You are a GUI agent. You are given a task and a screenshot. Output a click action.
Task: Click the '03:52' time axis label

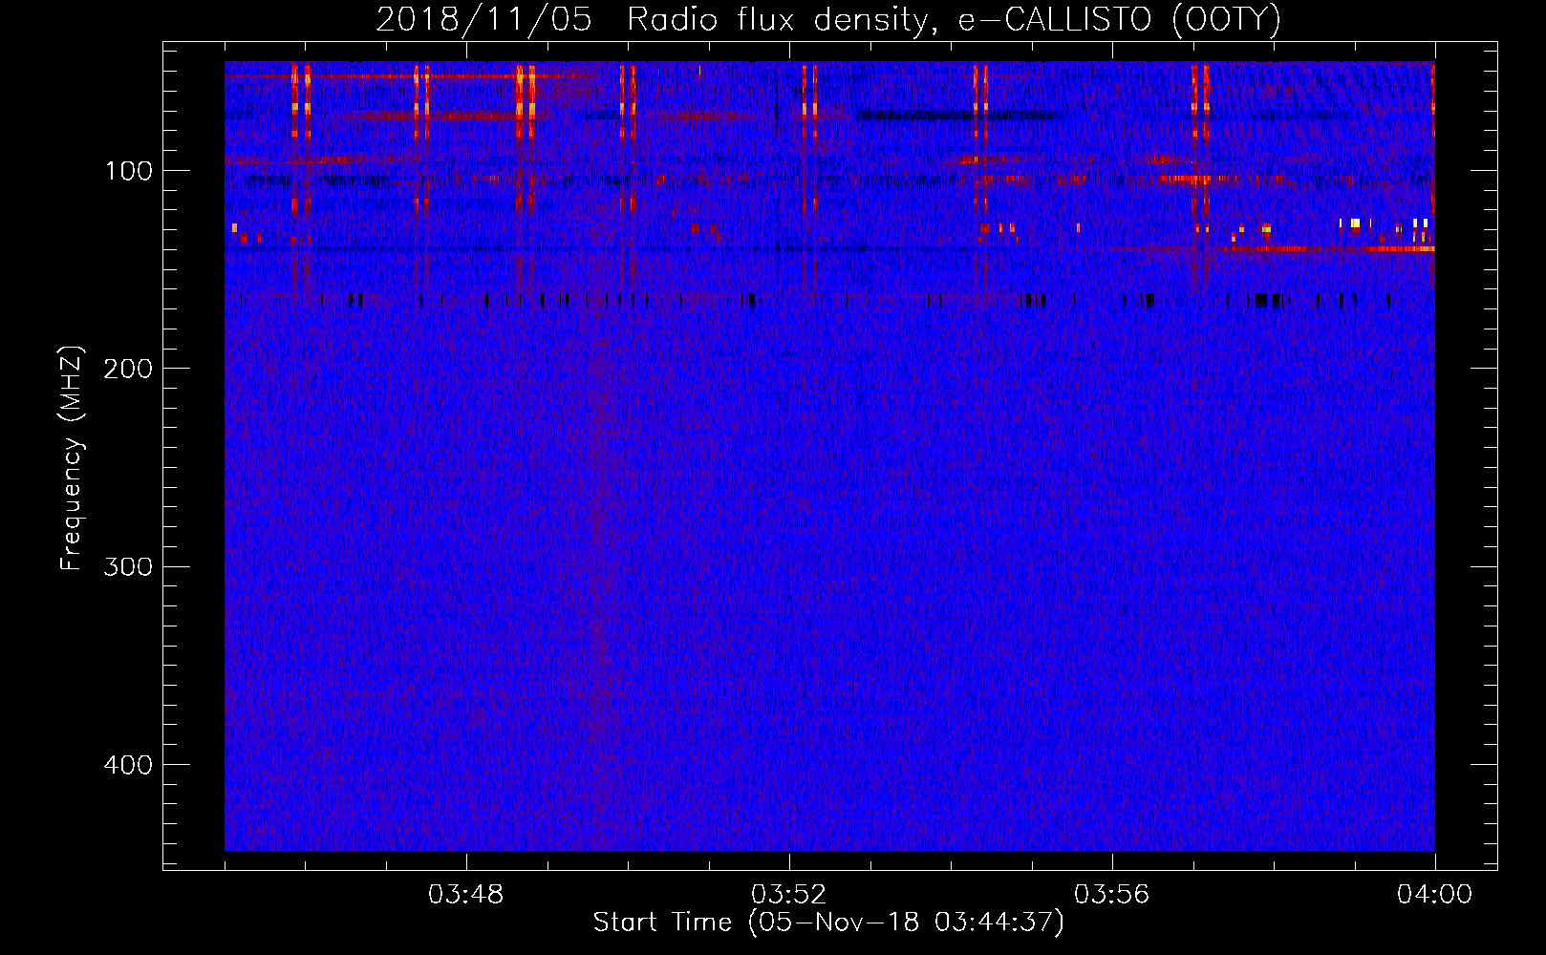point(789,895)
